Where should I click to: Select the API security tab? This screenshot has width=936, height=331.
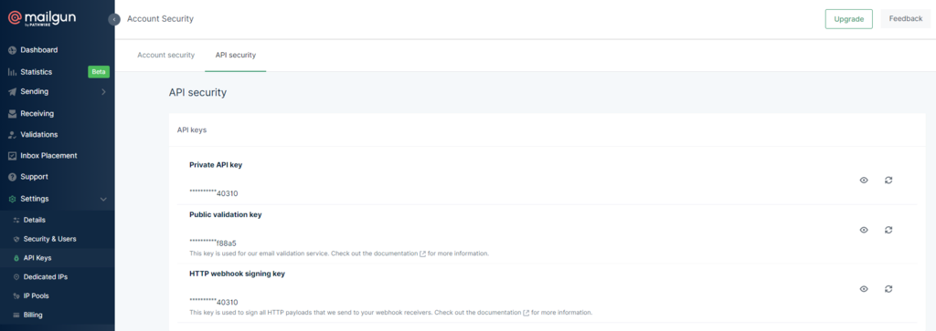235,55
